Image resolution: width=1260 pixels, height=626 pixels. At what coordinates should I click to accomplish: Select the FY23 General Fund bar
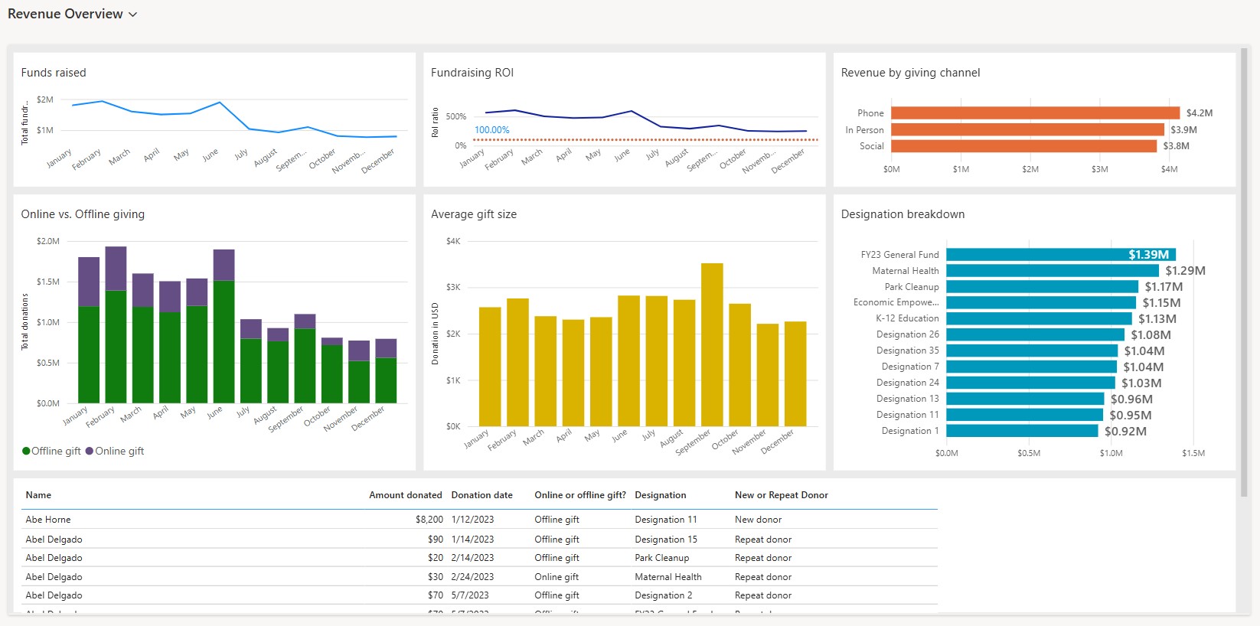pos(1059,255)
